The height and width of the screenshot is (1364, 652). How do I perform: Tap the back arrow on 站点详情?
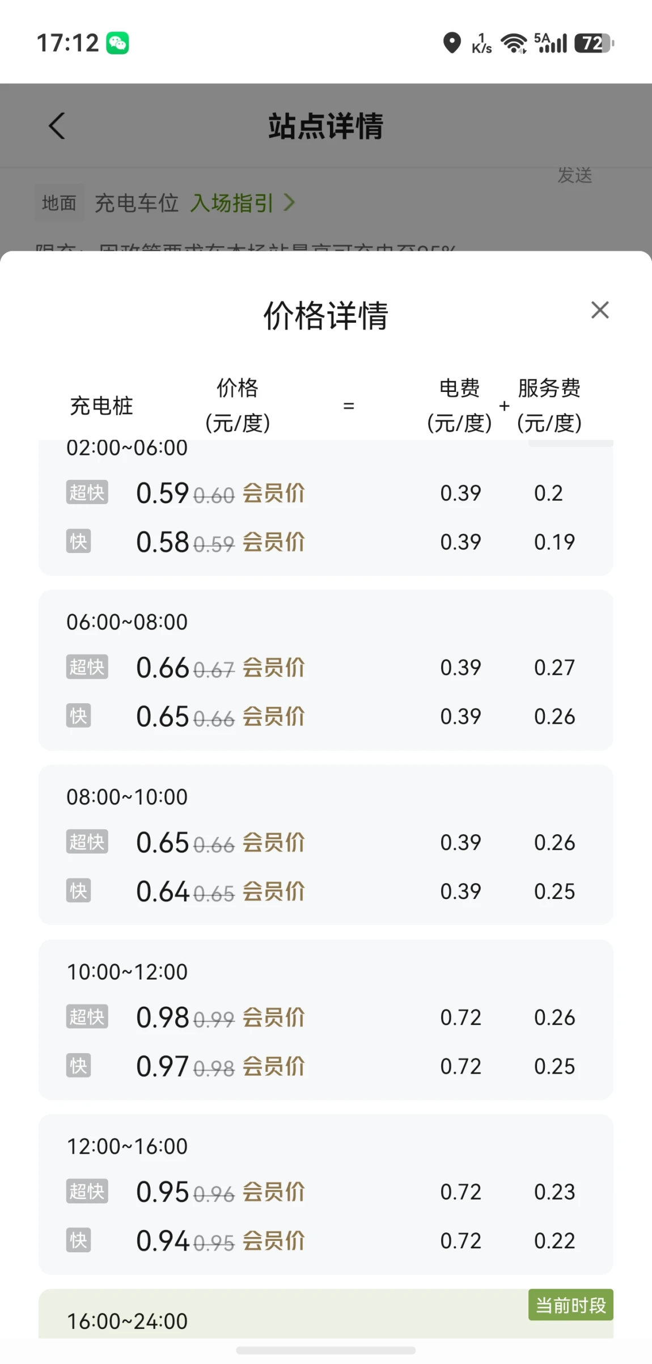tap(57, 125)
